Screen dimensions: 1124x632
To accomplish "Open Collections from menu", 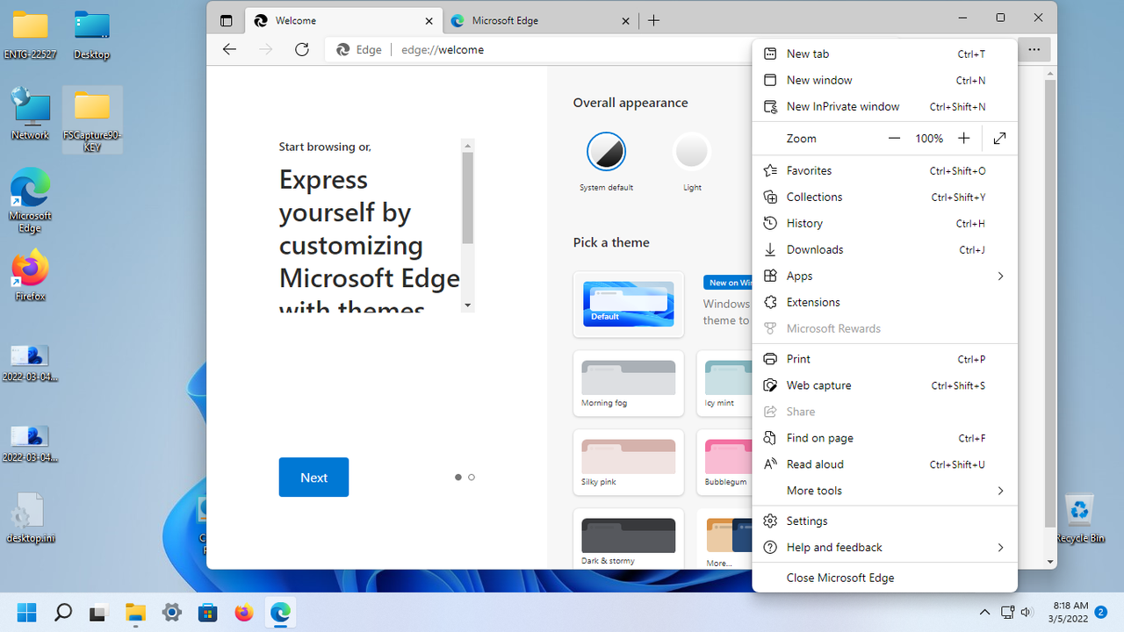I will pyautogui.click(x=885, y=197).
